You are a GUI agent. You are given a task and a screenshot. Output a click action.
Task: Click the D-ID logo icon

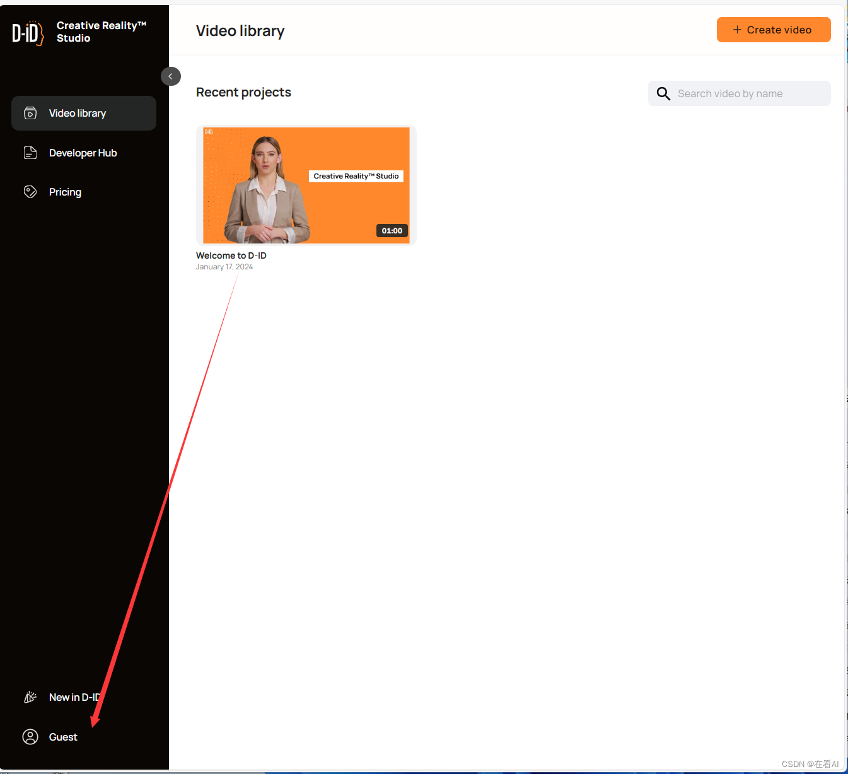pyautogui.click(x=28, y=33)
